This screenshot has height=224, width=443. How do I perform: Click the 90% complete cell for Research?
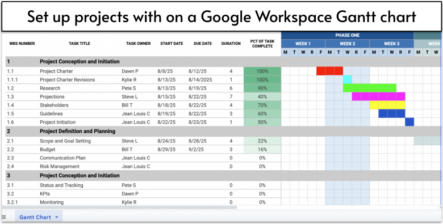(x=262, y=88)
